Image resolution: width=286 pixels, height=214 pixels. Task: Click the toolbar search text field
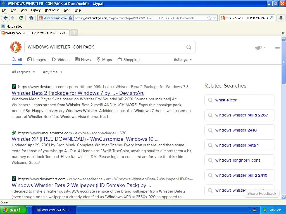(249, 18)
